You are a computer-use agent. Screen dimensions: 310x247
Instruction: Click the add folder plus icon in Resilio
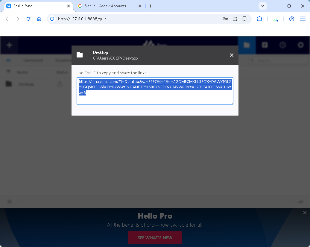pos(9,45)
